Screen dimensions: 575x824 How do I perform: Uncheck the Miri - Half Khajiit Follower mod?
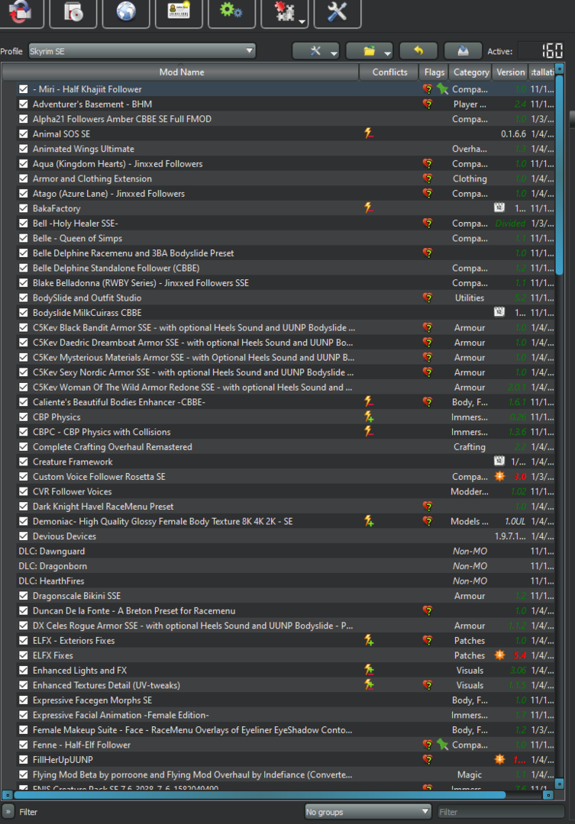pos(23,89)
